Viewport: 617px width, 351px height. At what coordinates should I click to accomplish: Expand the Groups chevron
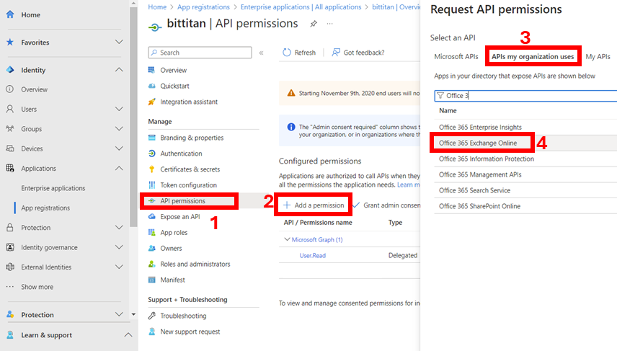[x=119, y=129]
